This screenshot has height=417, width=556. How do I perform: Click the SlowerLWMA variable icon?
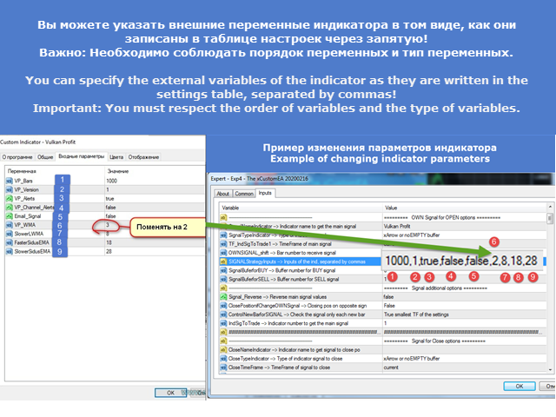coord(10,234)
